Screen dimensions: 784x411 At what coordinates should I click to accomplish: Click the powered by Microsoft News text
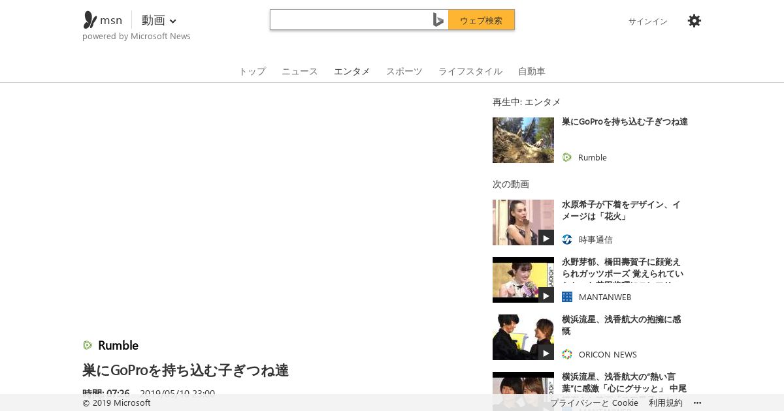[x=137, y=37]
